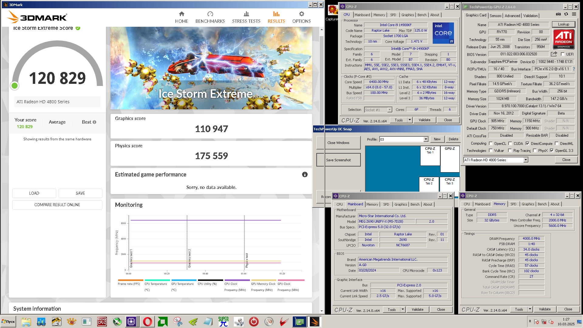Click the volume icon in the system tray

pos(551,322)
